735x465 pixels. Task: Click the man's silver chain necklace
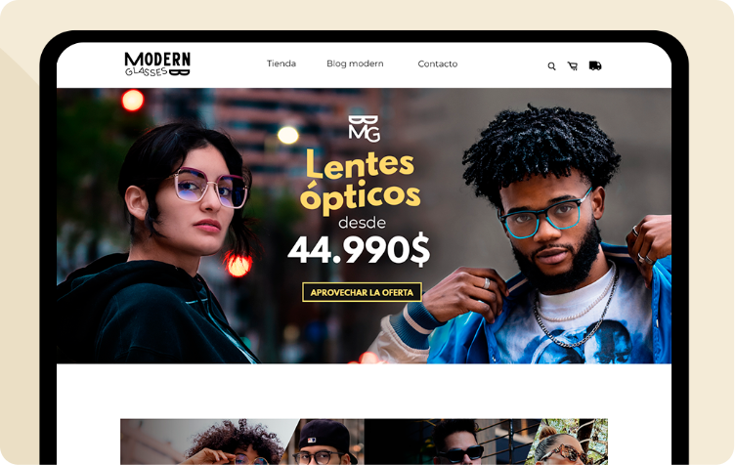(x=577, y=318)
